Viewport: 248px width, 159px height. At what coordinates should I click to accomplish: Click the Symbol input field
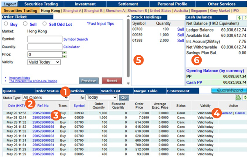(x=45, y=39)
